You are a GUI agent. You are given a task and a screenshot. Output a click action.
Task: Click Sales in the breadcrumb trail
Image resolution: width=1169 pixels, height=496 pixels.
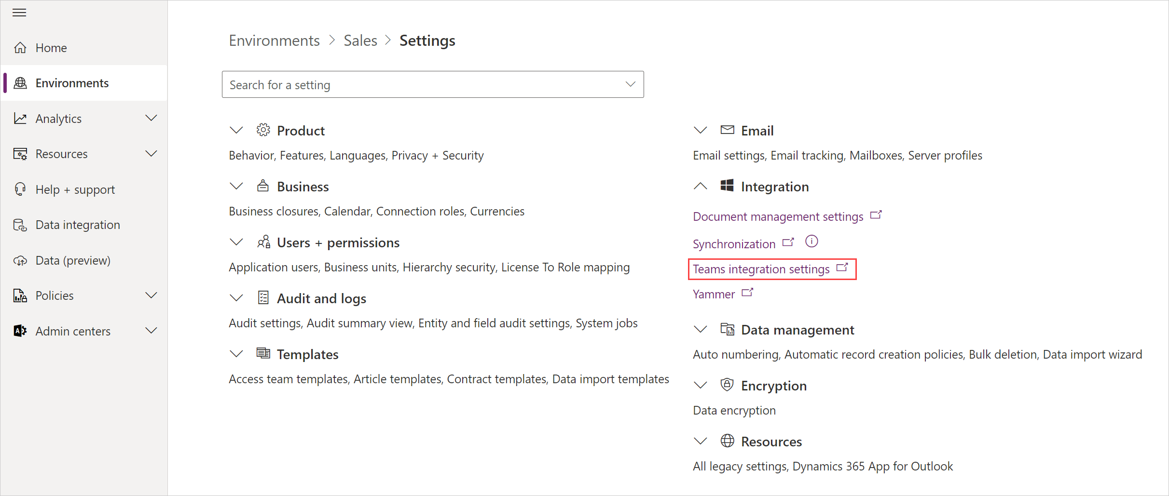(x=360, y=40)
